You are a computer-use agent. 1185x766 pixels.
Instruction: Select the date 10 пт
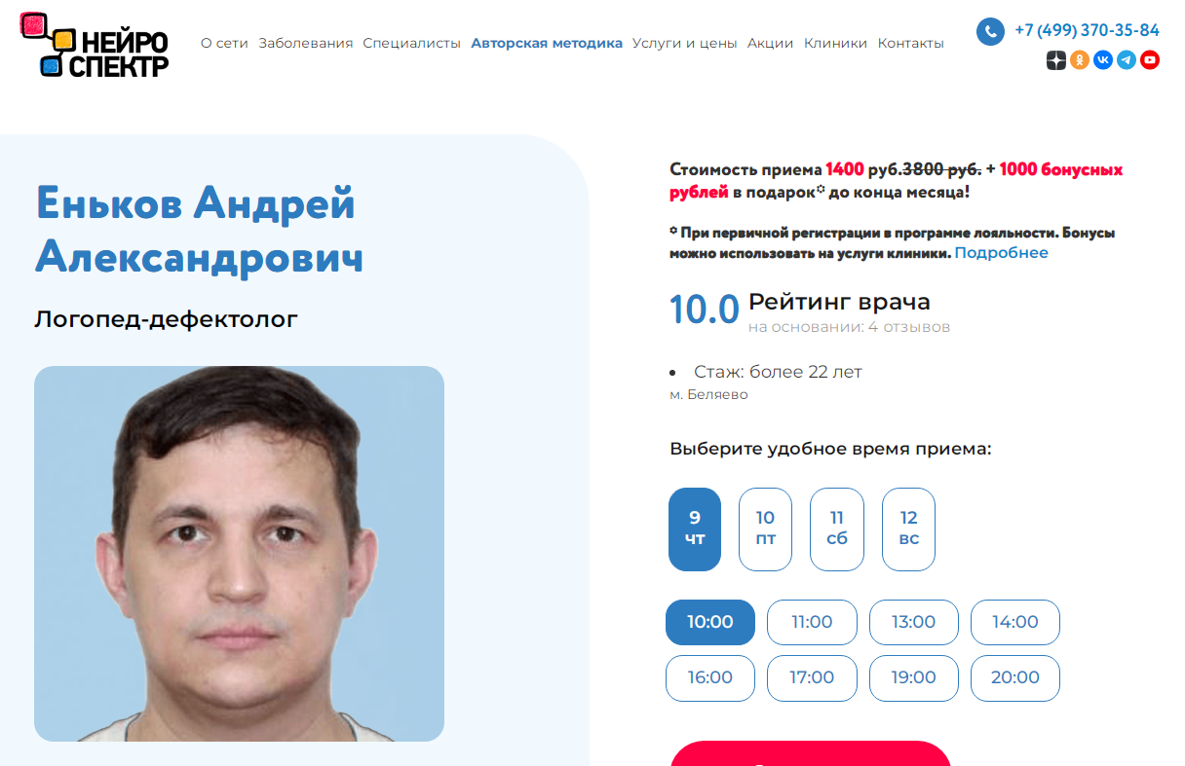point(765,529)
